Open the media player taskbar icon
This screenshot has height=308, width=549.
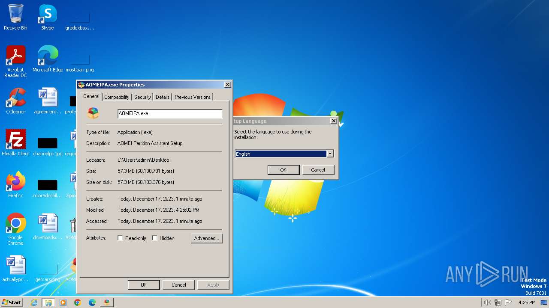(x=63, y=302)
